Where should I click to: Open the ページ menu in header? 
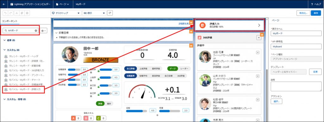pyautogui.click(x=63, y=4)
